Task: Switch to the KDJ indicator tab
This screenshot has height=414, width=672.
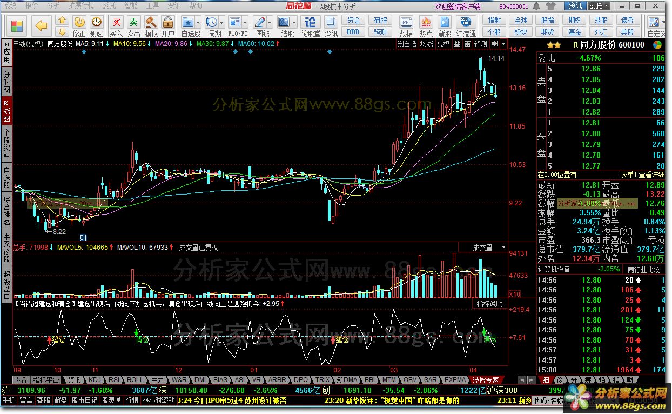Action: pyautogui.click(x=94, y=380)
